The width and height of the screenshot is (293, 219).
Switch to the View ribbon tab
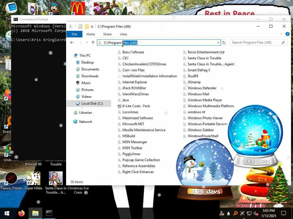pos(123,34)
